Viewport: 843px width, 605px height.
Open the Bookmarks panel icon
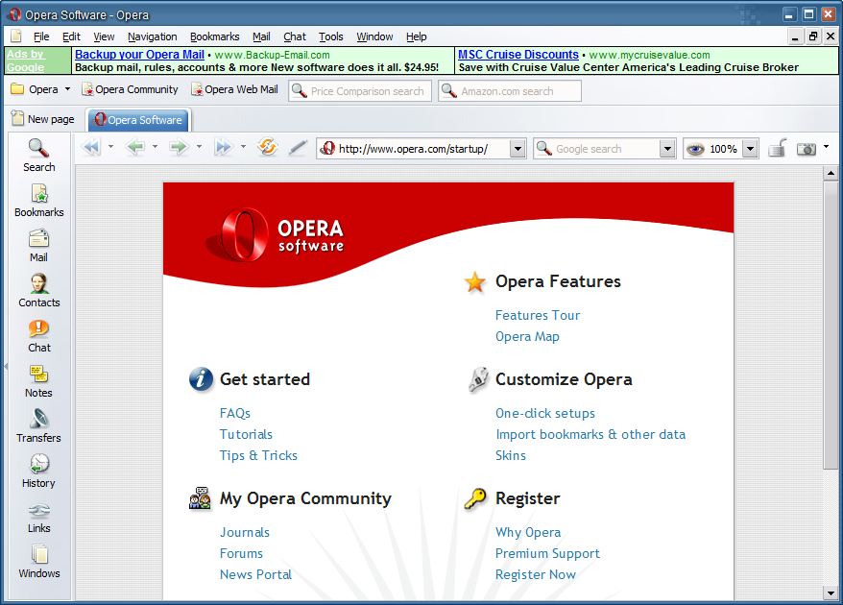click(x=39, y=193)
